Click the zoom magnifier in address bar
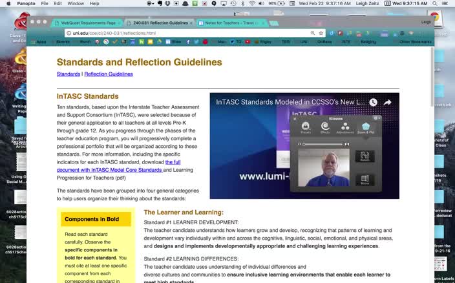Image resolution: width=455 pixels, height=283 pixels. [313, 33]
